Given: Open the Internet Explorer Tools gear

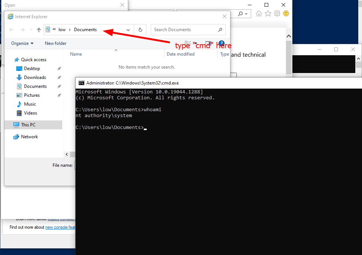Looking at the screenshot, I should [x=277, y=14].
